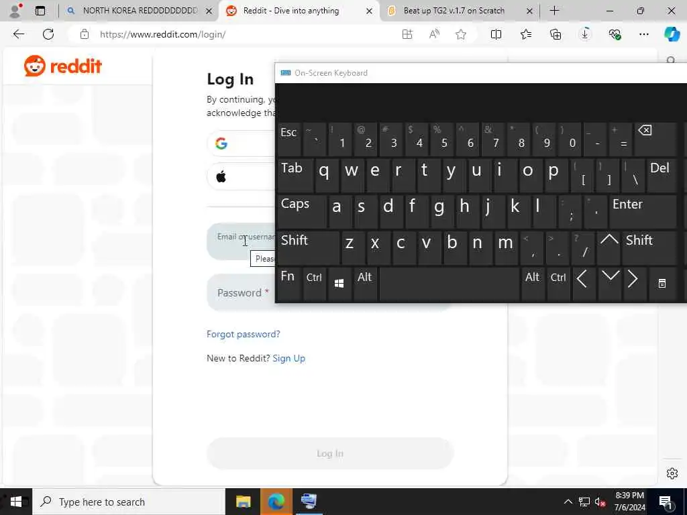Tap the left arrow key on keyboard
Image resolution: width=687 pixels, height=515 pixels.
pyautogui.click(x=584, y=284)
